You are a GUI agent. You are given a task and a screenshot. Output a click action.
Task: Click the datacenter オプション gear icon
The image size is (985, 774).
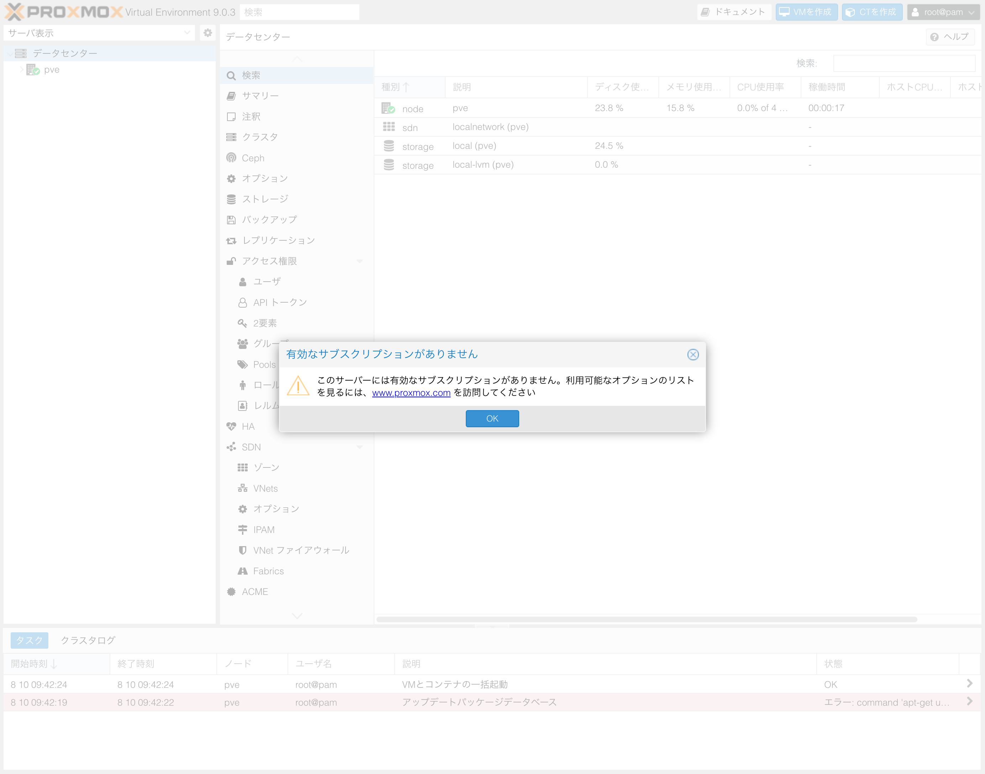coord(231,178)
